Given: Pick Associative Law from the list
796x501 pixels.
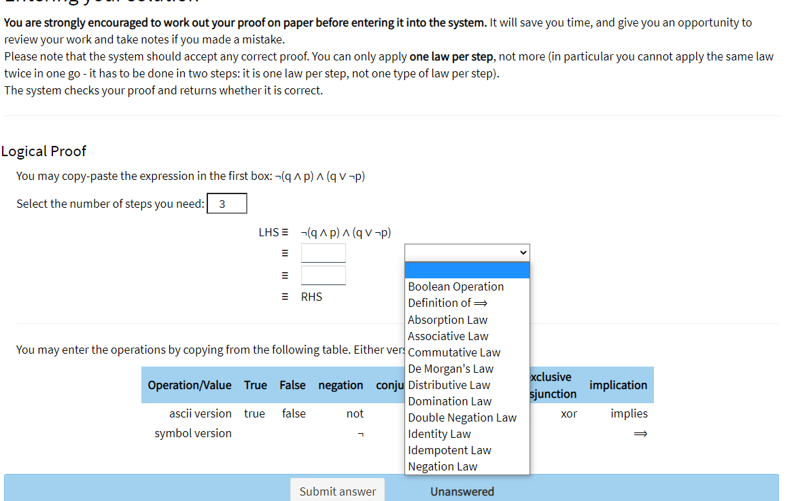Looking at the screenshot, I should pos(467,335).
